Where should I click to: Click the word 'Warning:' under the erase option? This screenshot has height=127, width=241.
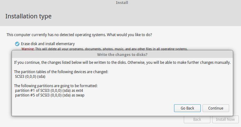tap(28, 49)
